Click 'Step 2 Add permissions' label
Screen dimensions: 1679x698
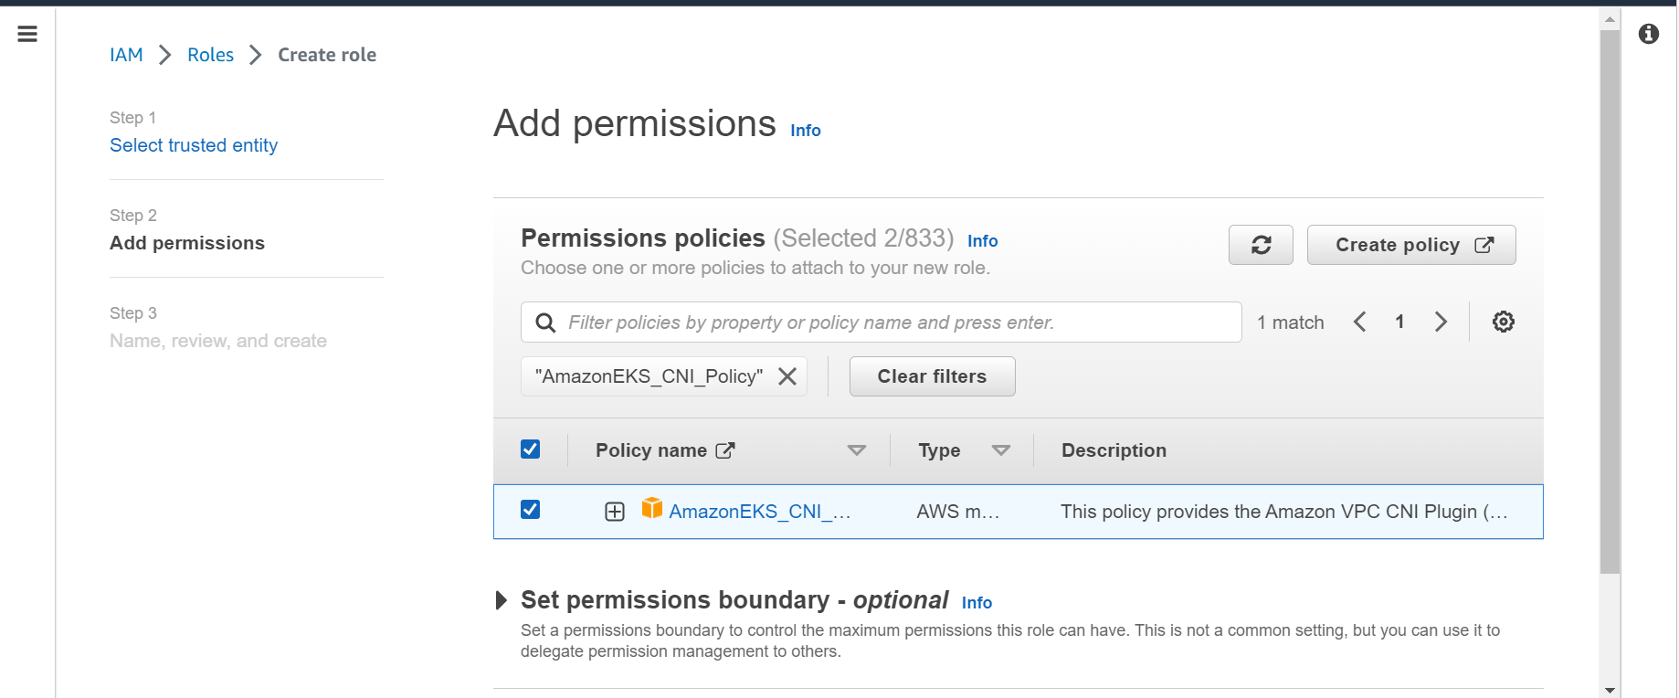[x=187, y=230]
